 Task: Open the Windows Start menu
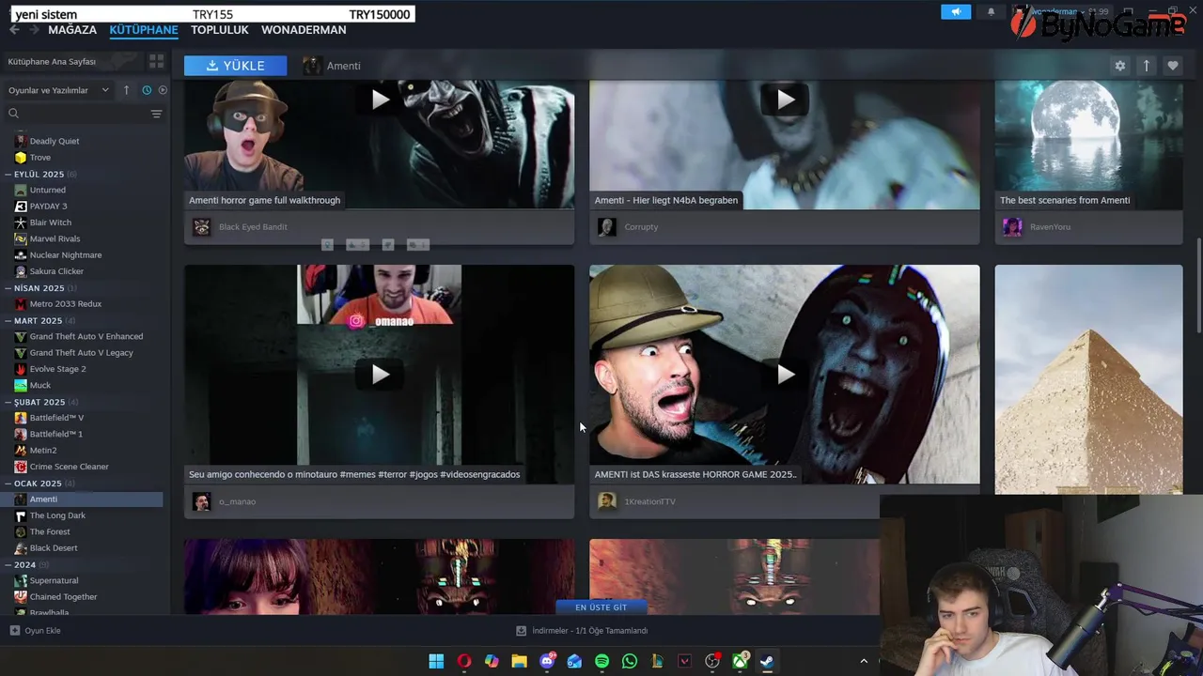coord(436,661)
